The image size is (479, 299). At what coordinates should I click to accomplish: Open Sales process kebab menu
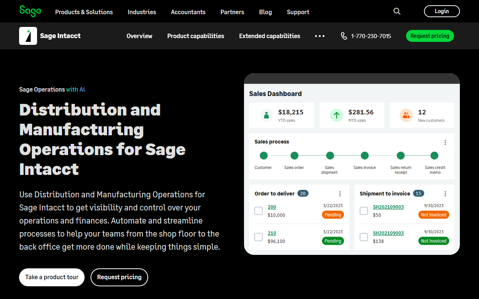445,142
